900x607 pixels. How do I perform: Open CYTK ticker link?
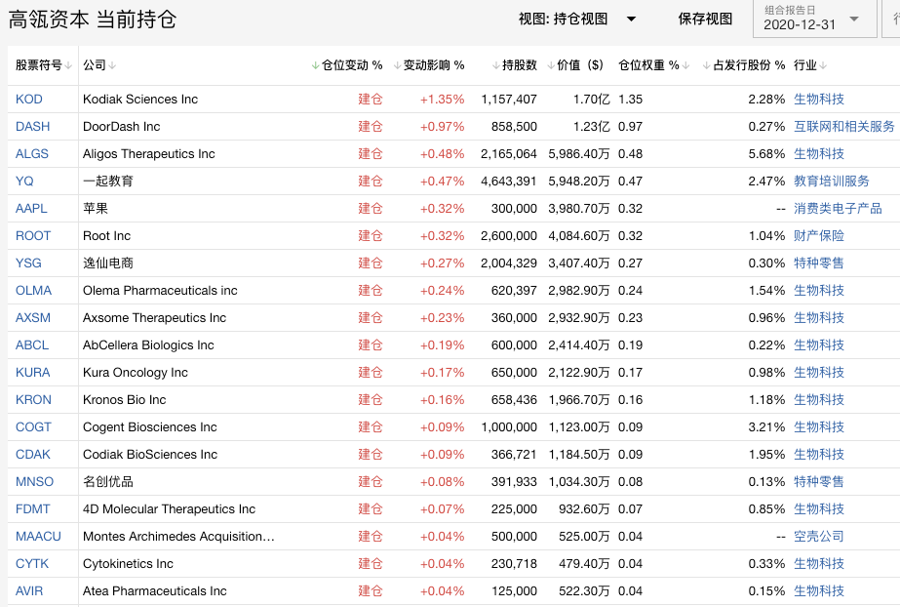(x=32, y=564)
